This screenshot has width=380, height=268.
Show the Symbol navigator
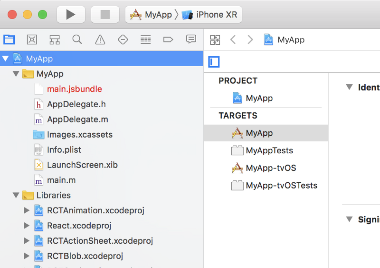pyautogui.click(x=55, y=40)
